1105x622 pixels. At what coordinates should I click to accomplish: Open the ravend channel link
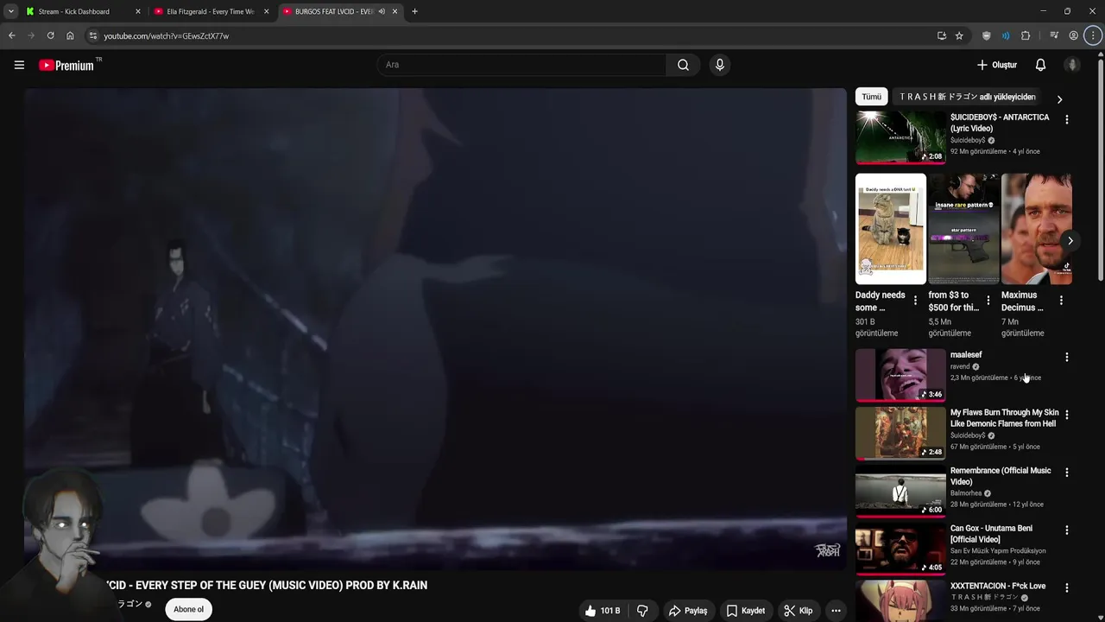pos(960,366)
